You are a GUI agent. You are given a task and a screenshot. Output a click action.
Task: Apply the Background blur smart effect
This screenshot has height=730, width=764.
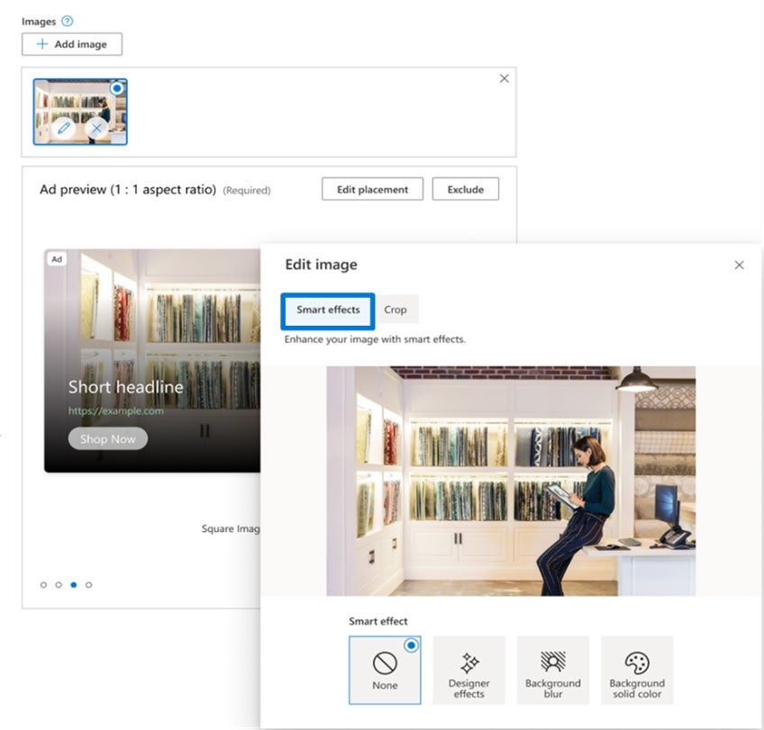click(x=553, y=670)
